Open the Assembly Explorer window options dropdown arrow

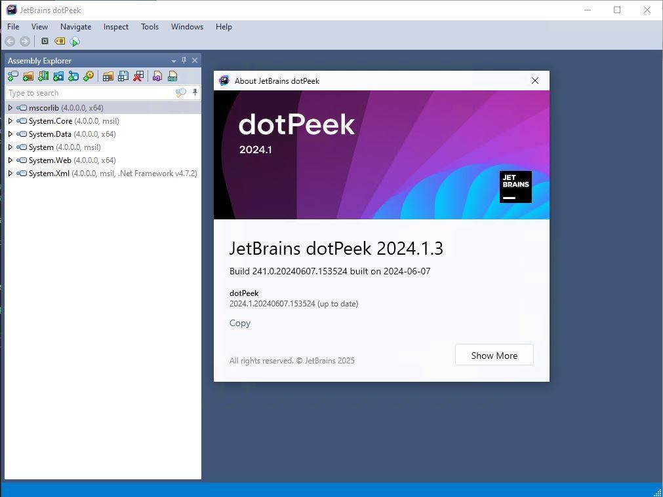(174, 62)
